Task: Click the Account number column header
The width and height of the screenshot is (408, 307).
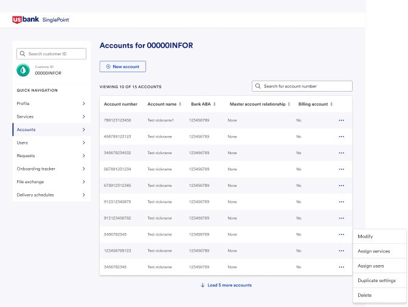Action: tap(120, 104)
